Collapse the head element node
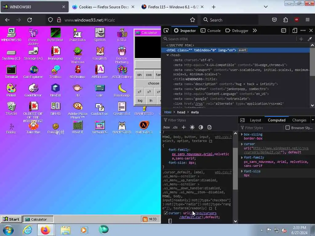Viewport: 315px width, 236px height. [x=168, y=55]
